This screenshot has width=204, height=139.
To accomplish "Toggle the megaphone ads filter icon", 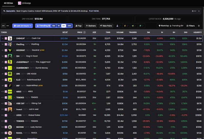I will point(133,26).
